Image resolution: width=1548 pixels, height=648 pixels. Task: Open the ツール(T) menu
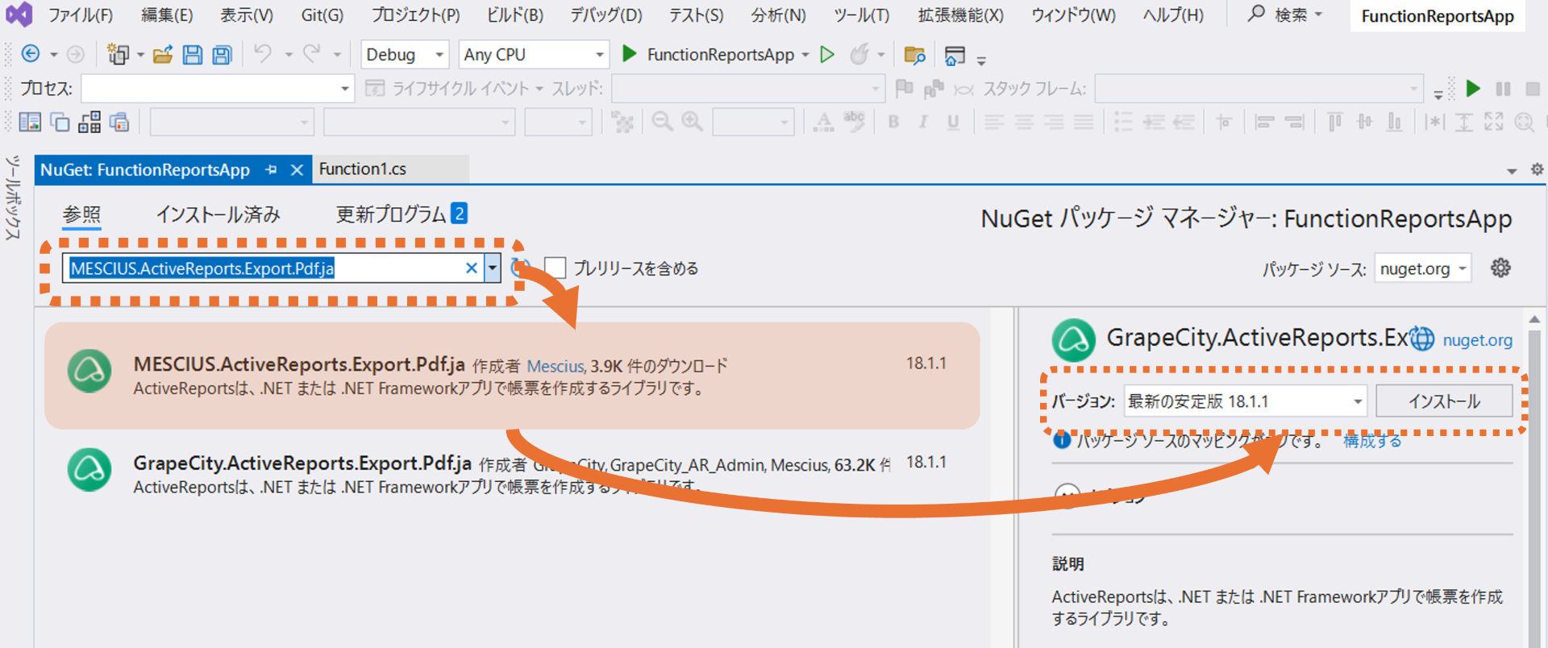click(861, 15)
